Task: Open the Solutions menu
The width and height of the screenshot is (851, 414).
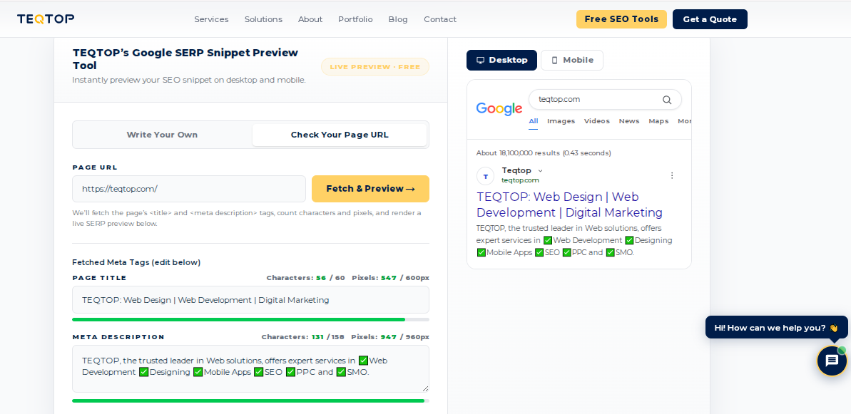Action: (263, 19)
